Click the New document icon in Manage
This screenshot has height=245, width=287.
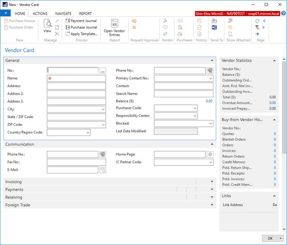57,27
